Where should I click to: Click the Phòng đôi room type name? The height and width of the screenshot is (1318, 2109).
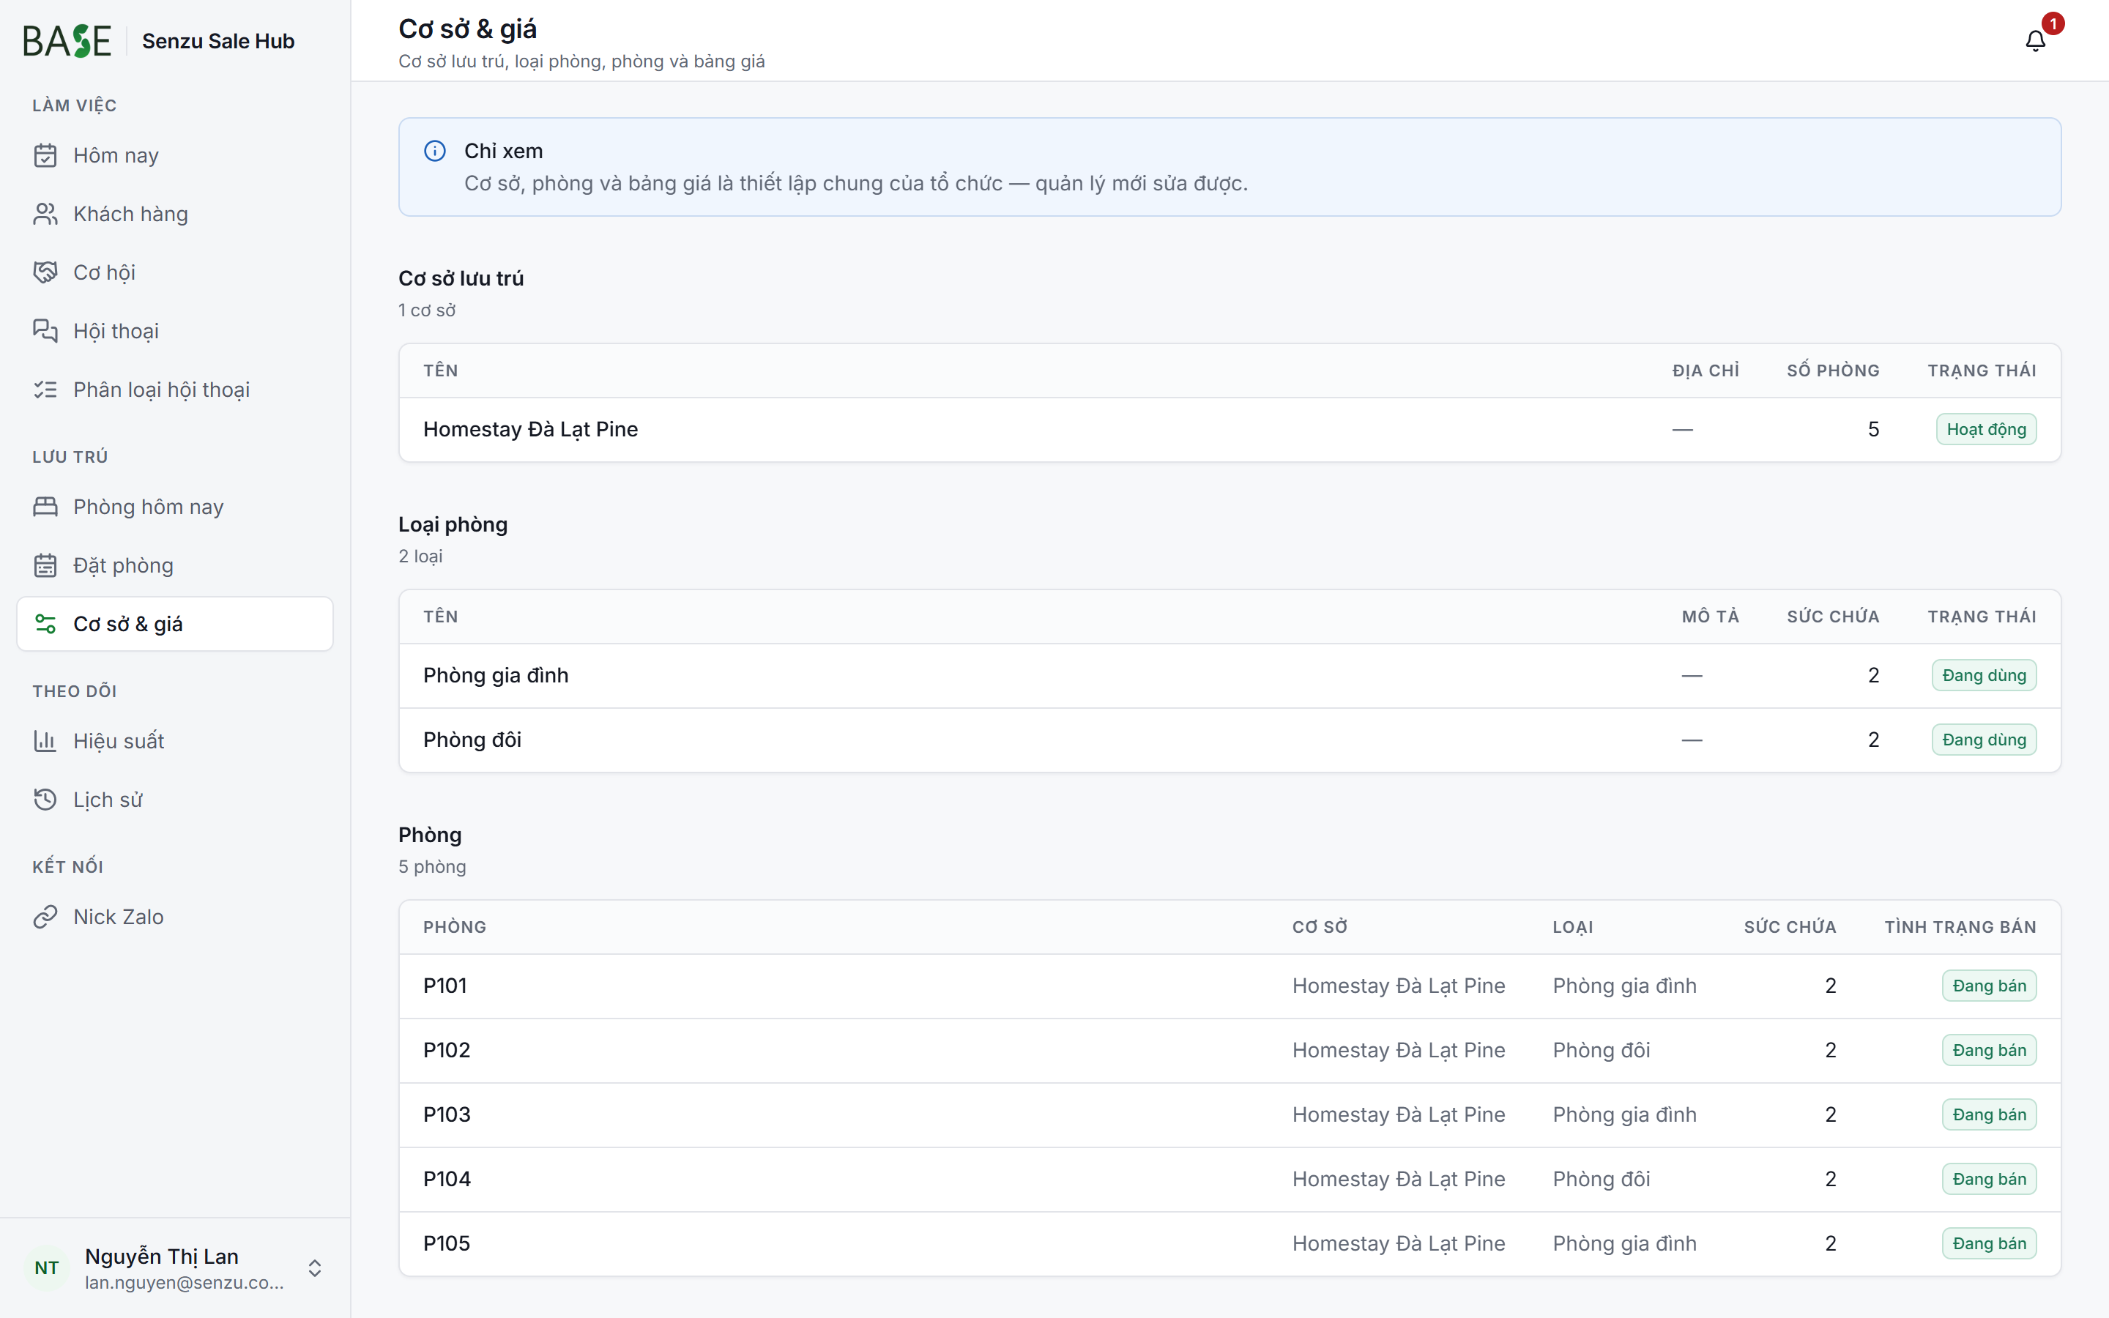[x=472, y=740]
